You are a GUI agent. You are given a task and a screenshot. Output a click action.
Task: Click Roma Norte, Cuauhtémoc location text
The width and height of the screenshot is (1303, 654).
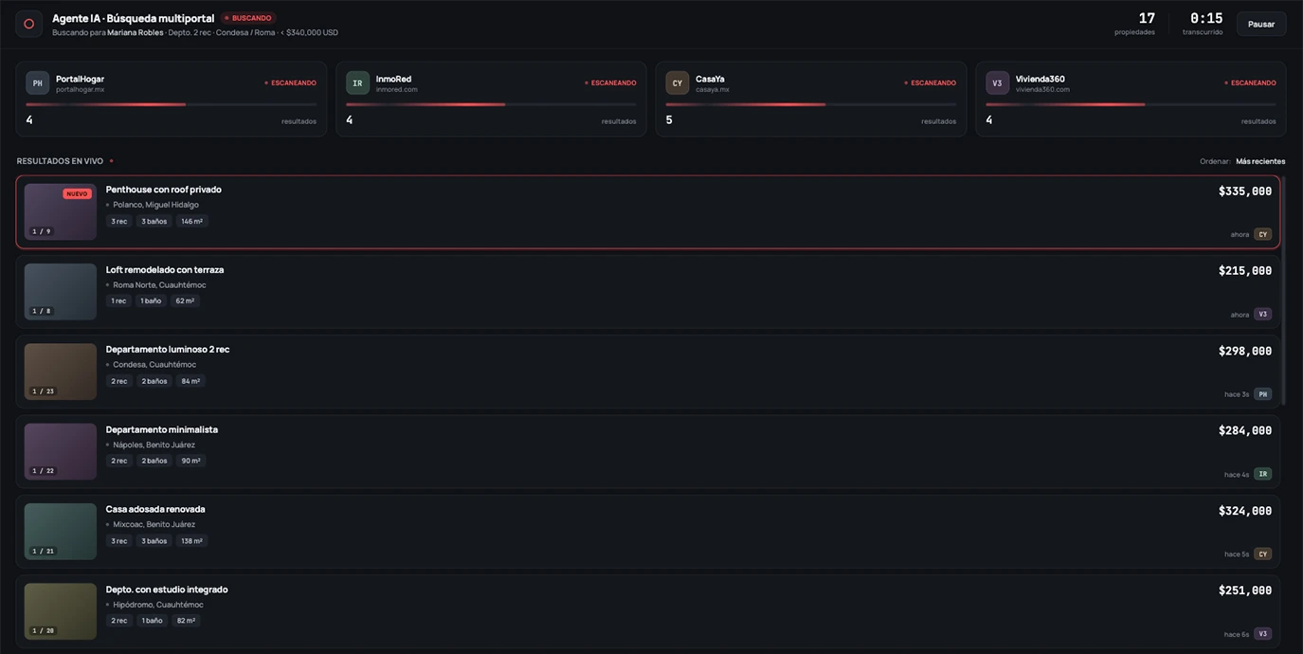click(159, 284)
